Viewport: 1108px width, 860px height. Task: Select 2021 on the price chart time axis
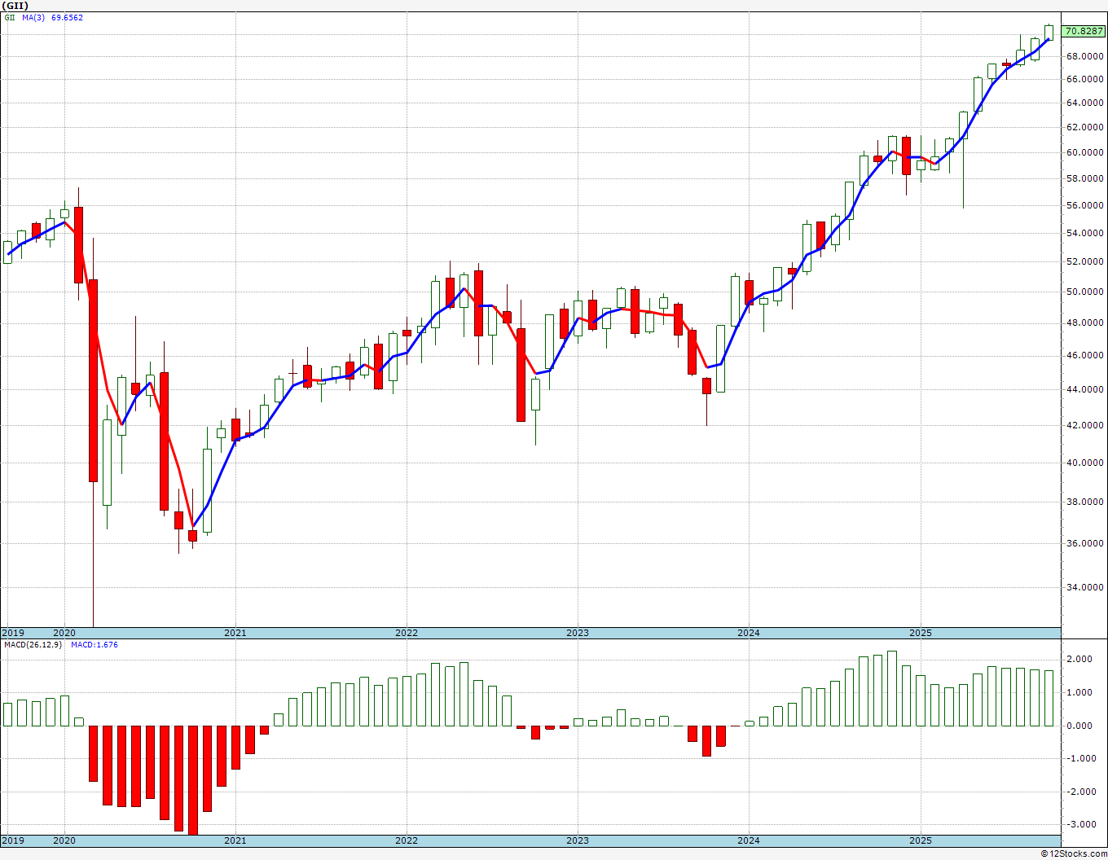point(235,633)
